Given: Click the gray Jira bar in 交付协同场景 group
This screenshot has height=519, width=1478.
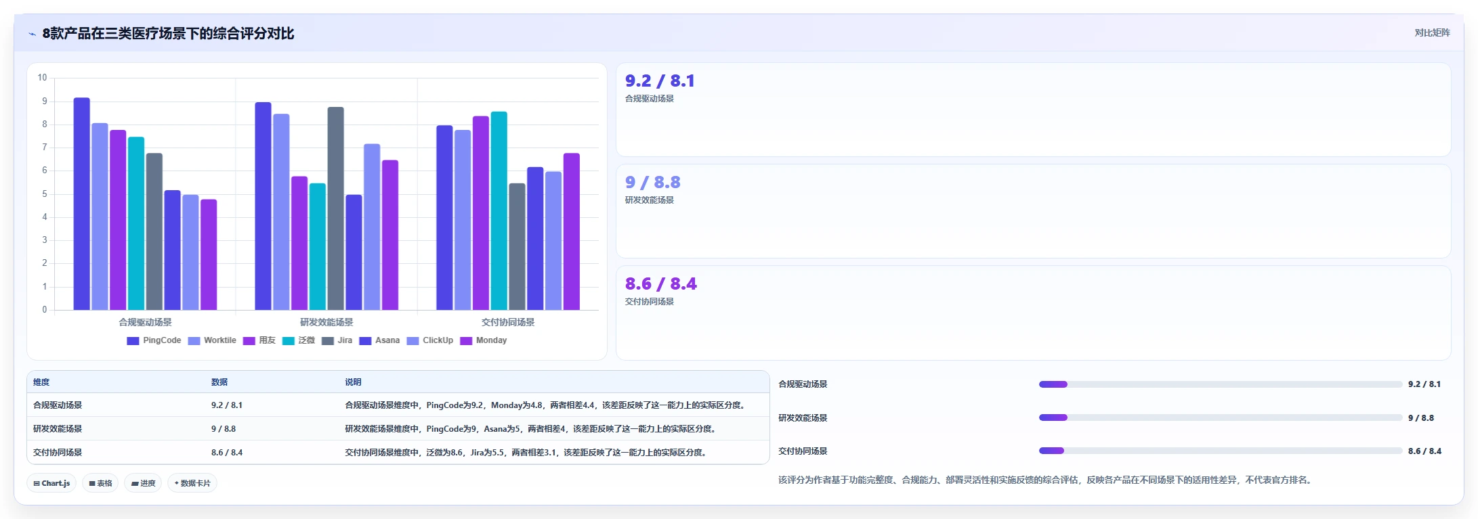Looking at the screenshot, I should pyautogui.click(x=517, y=246).
